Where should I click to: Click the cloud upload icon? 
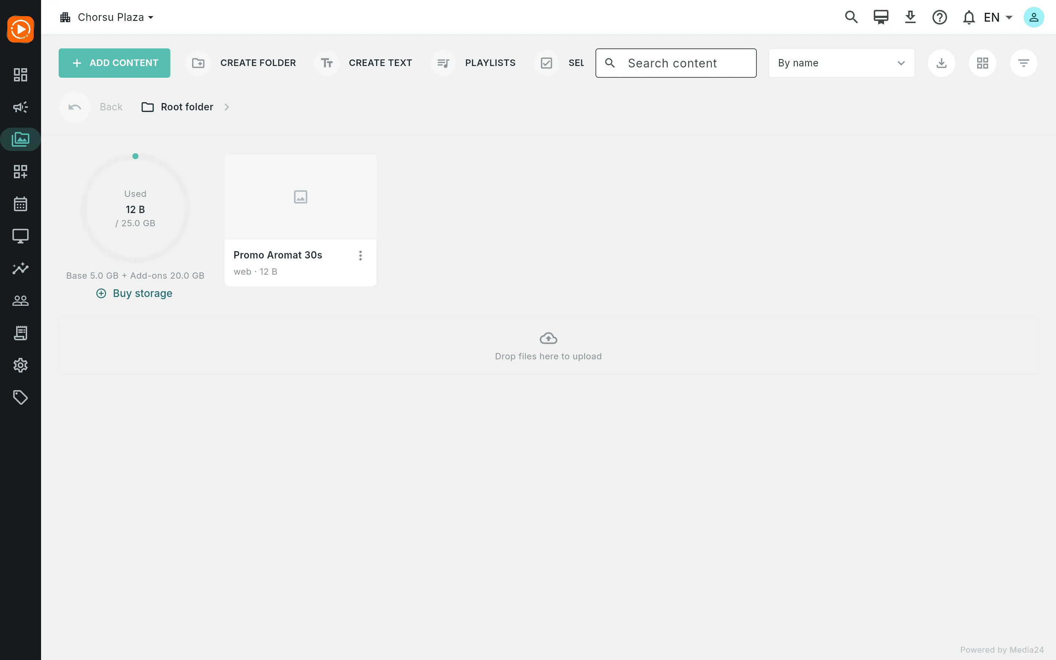point(548,338)
